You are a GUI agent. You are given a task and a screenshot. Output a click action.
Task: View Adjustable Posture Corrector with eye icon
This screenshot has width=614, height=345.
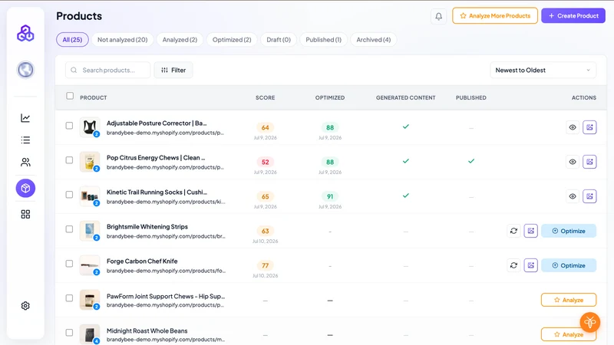[x=573, y=127]
